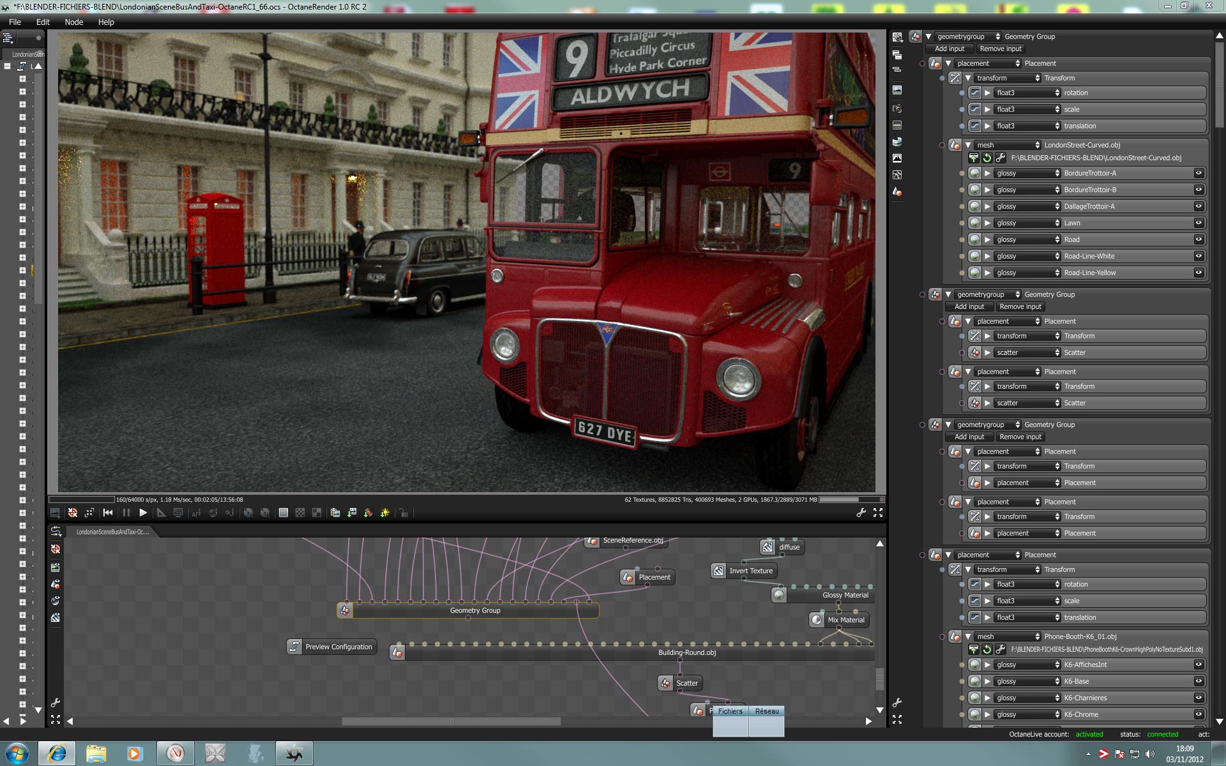Toggle visibility eye for Road material

(x=1199, y=239)
